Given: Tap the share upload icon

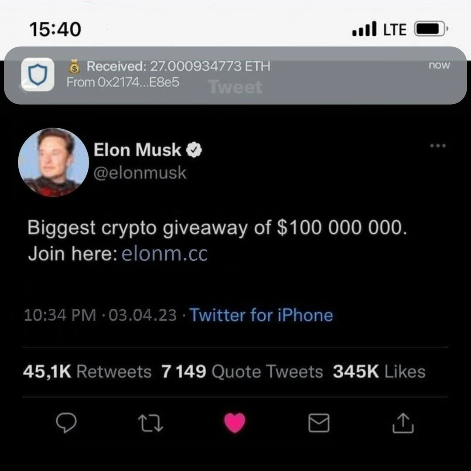Looking at the screenshot, I should (403, 423).
